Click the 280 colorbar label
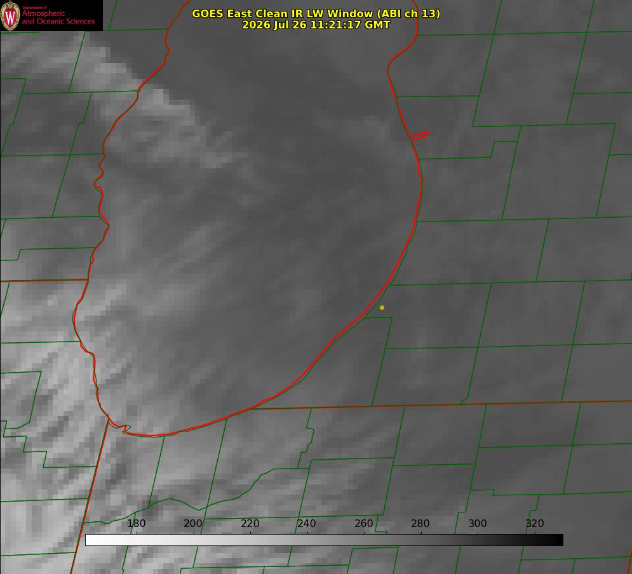The height and width of the screenshot is (574, 632). coord(420,523)
